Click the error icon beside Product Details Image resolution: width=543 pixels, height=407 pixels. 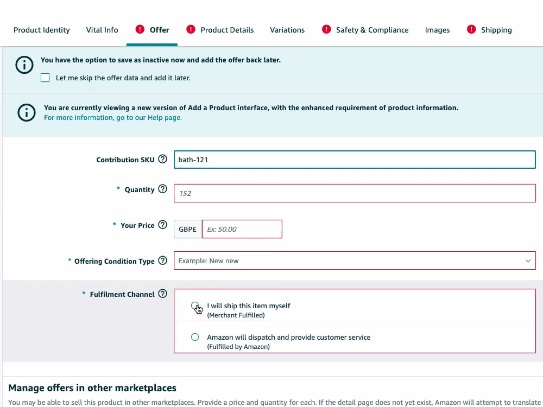(191, 29)
